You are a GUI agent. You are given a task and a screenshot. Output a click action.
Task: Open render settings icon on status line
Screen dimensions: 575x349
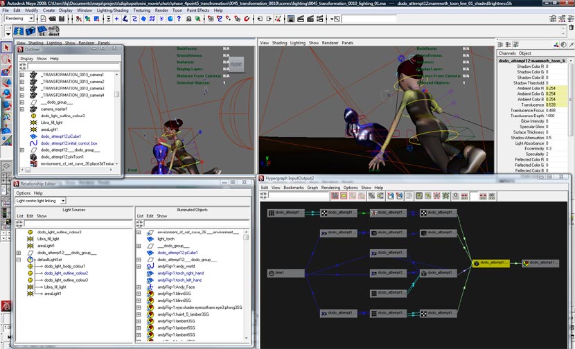320,19
